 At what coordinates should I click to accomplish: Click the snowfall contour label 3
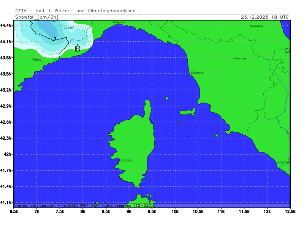55,39
